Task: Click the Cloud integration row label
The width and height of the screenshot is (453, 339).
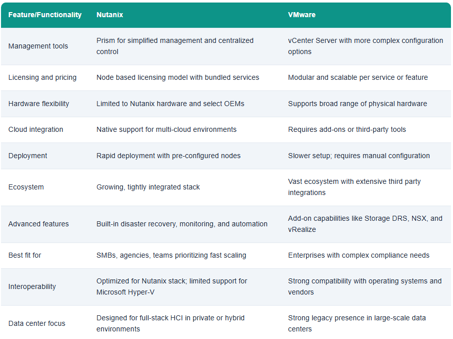Action: point(35,129)
